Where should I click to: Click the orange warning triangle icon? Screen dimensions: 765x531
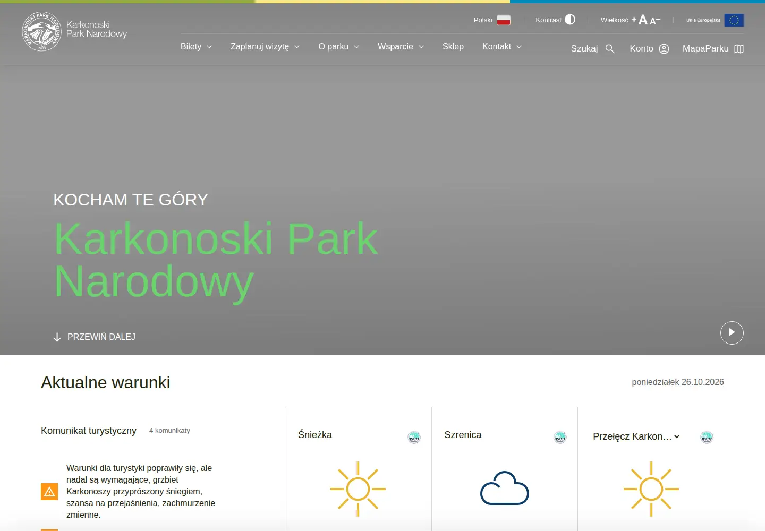click(49, 492)
